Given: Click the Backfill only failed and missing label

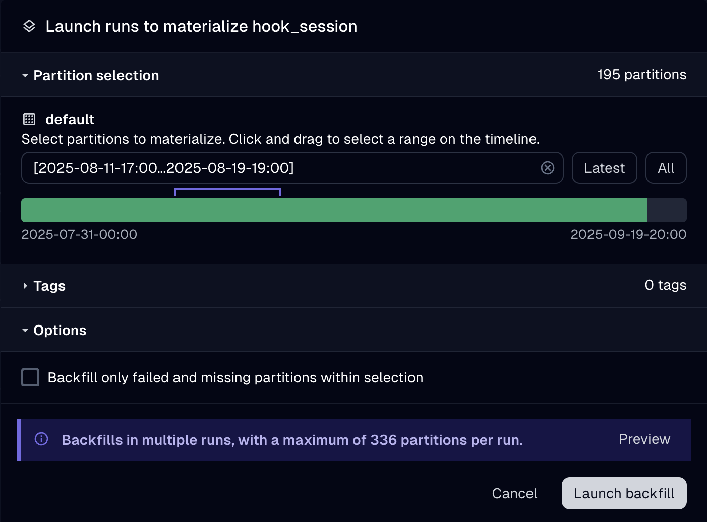Looking at the screenshot, I should tap(235, 378).
